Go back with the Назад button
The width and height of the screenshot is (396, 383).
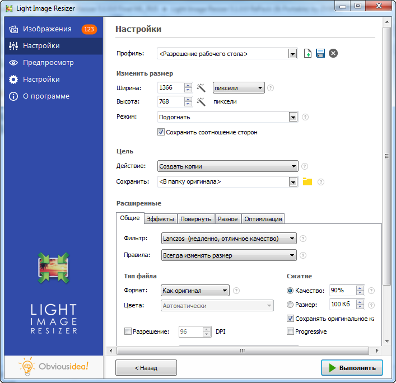(146, 368)
